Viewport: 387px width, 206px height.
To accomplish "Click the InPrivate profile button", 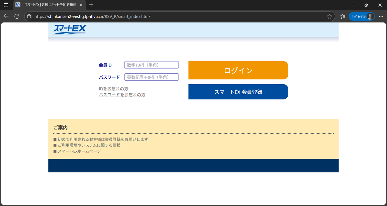I will pos(362,16).
